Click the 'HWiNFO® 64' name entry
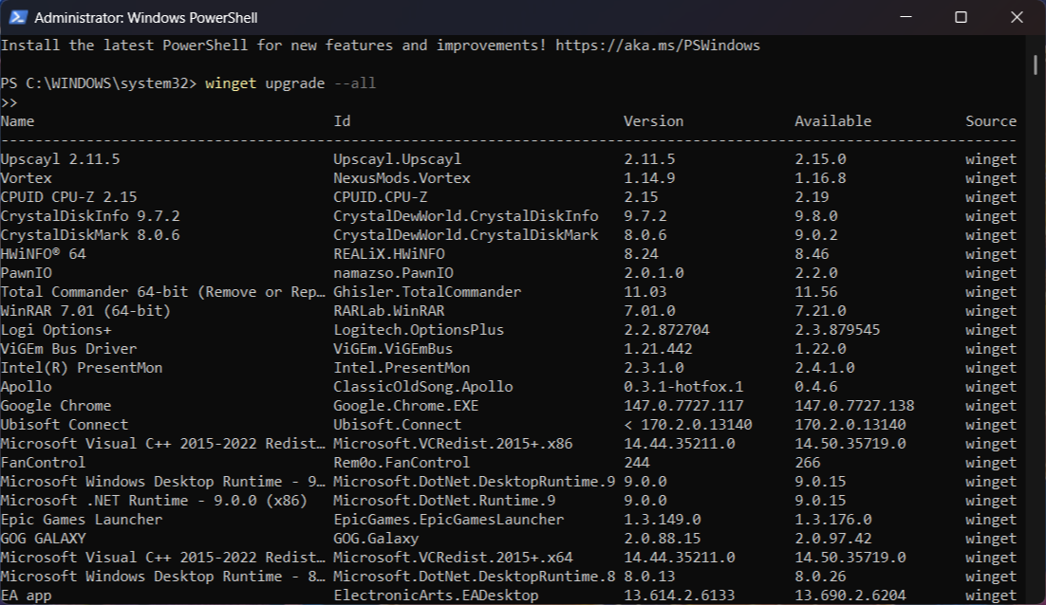Screen dimensions: 1046x605 click(x=44, y=254)
